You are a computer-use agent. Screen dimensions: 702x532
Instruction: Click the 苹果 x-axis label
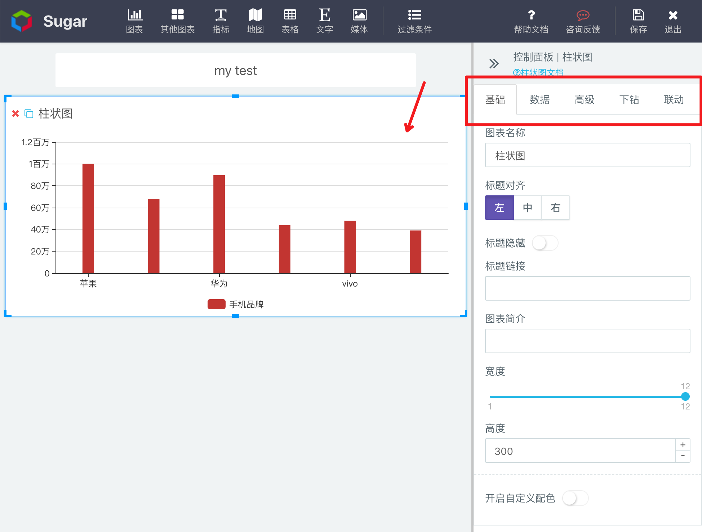click(x=88, y=284)
